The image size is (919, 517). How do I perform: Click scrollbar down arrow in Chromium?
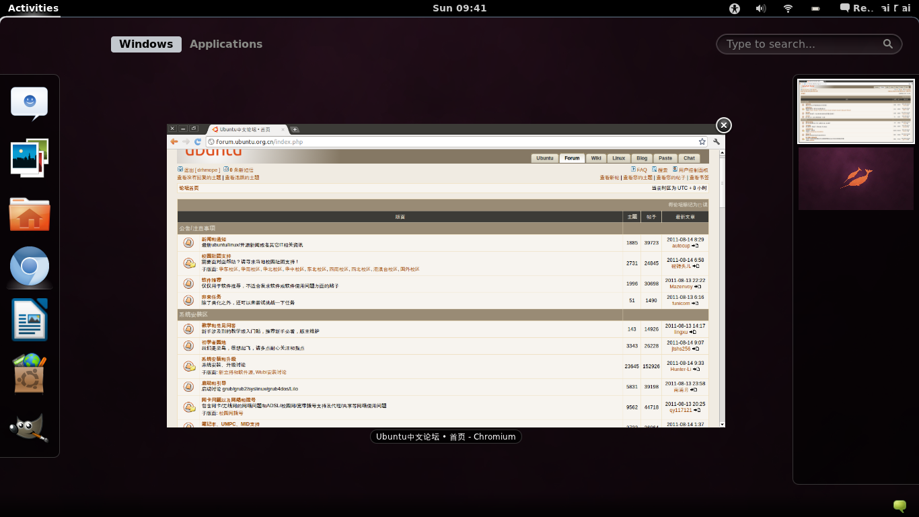tap(723, 424)
